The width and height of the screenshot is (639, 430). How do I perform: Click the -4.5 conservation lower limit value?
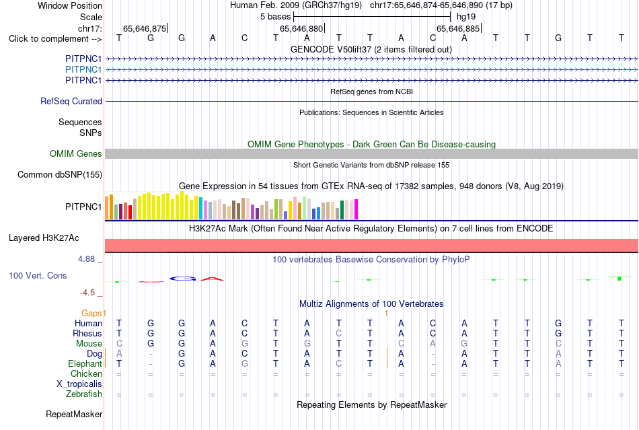[87, 293]
